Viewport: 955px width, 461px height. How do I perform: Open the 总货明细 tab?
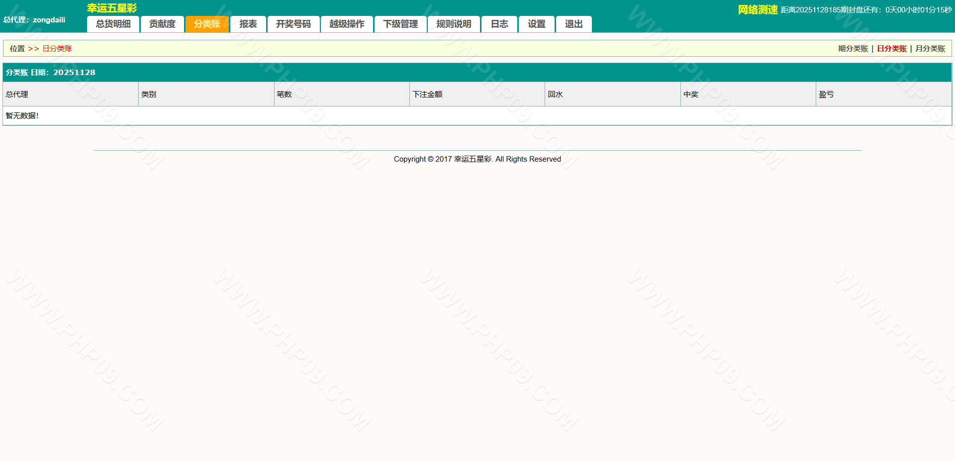tap(113, 24)
